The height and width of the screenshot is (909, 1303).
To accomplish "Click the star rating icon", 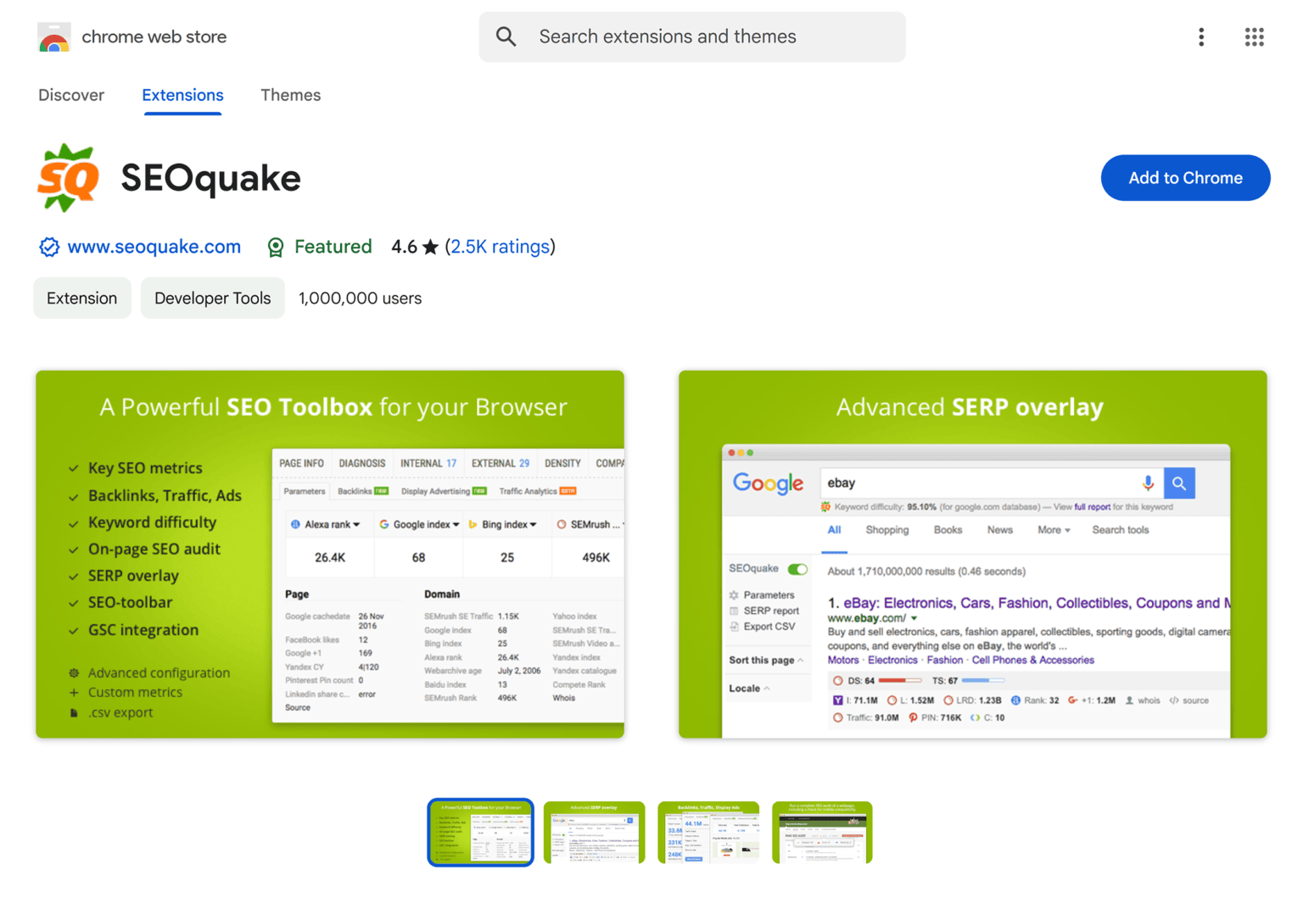I will click(x=431, y=246).
